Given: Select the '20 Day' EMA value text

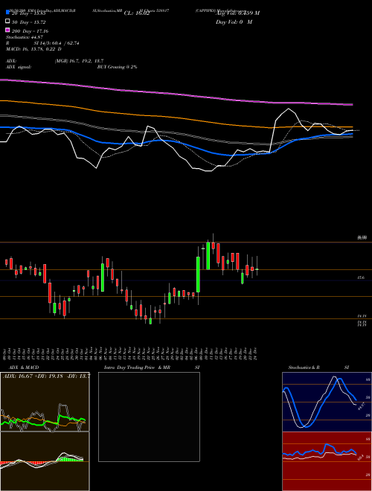Looking at the screenshot, I should click(29, 13).
